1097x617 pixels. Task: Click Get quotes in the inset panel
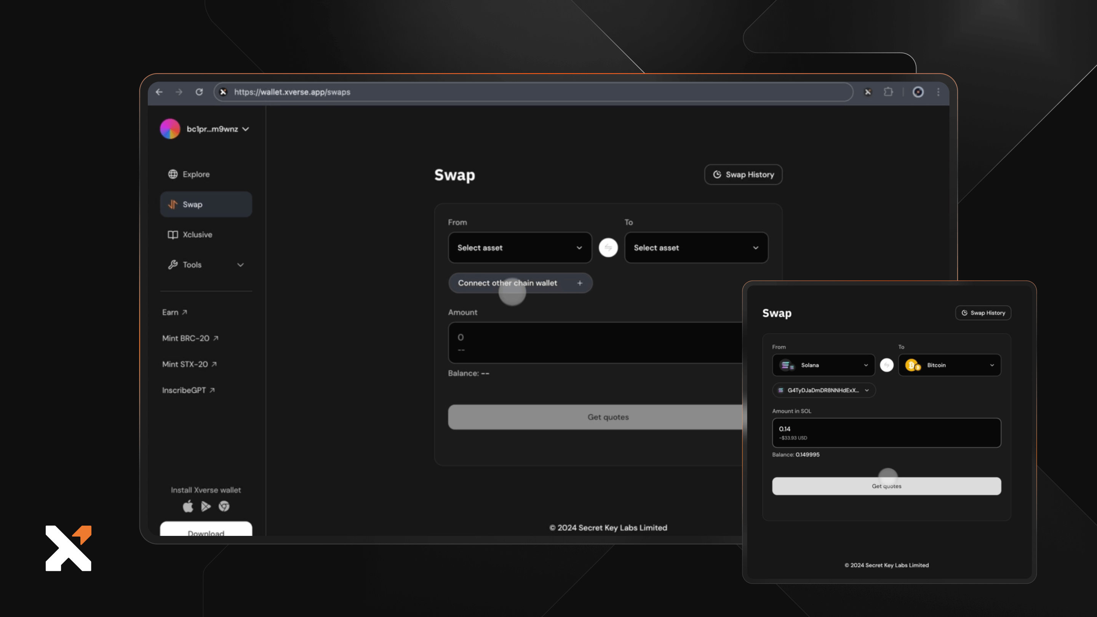coord(887,486)
